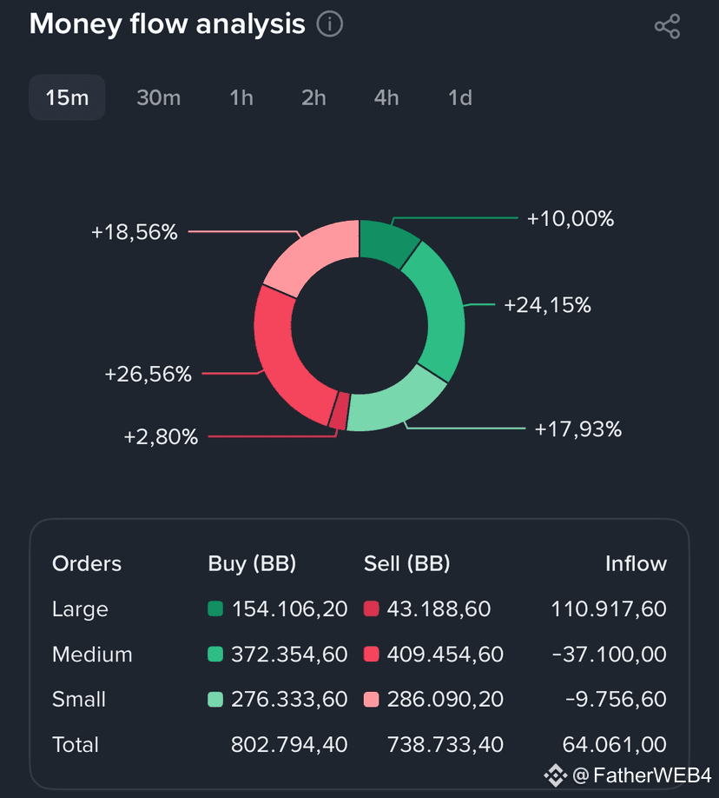Switch to the 30m timeframe tab
The width and height of the screenshot is (719, 798).
158,97
